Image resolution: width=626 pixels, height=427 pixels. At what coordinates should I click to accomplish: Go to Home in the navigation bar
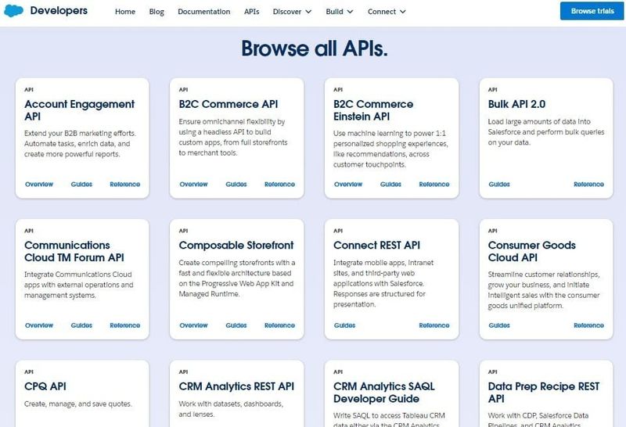pyautogui.click(x=125, y=12)
